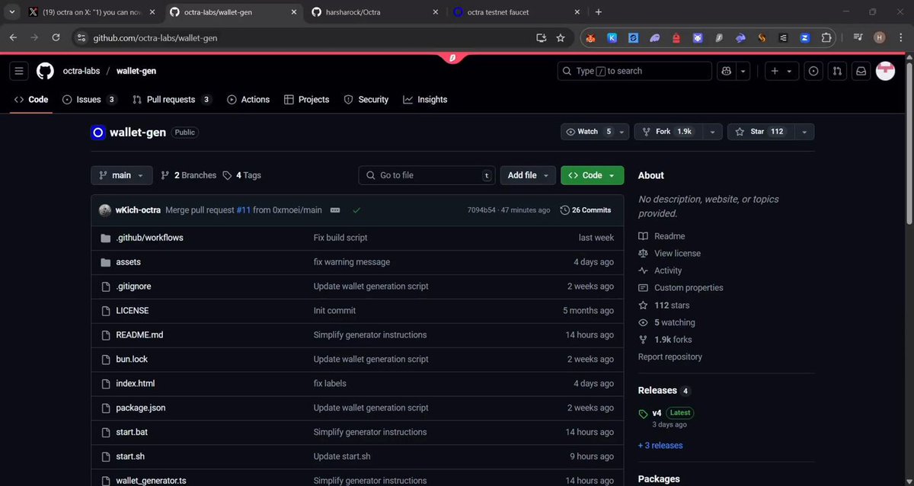Image resolution: width=914 pixels, height=486 pixels.
Task: Open the Add file dropdown
Action: click(528, 175)
